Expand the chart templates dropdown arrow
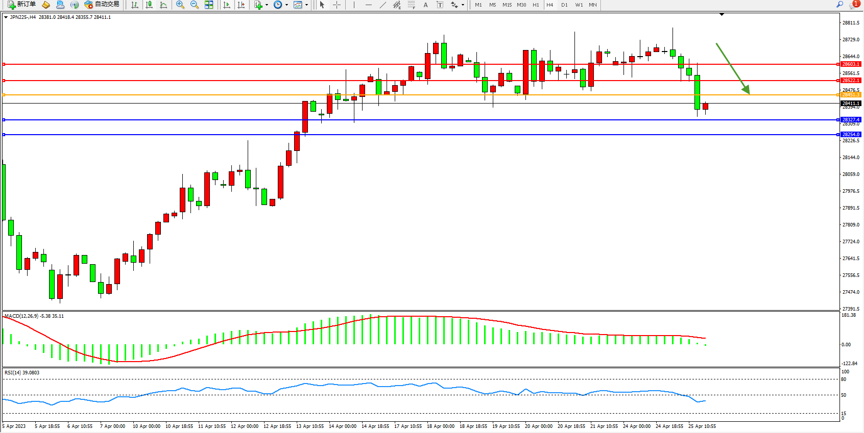This screenshot has height=433, width=864. click(x=306, y=5)
